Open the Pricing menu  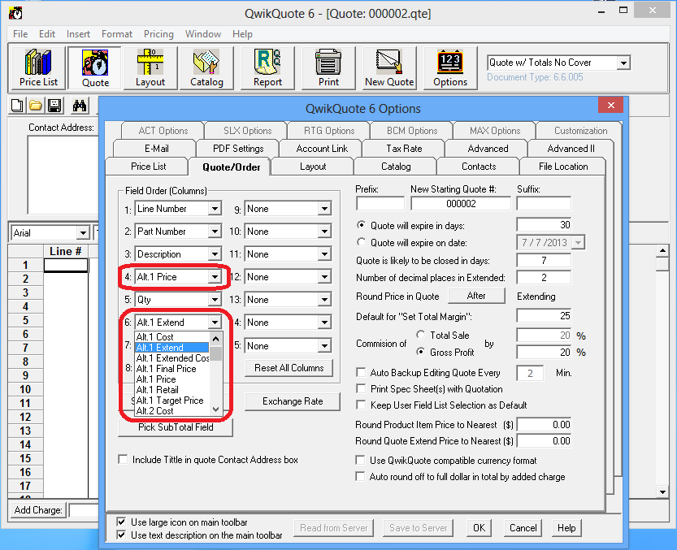(158, 34)
